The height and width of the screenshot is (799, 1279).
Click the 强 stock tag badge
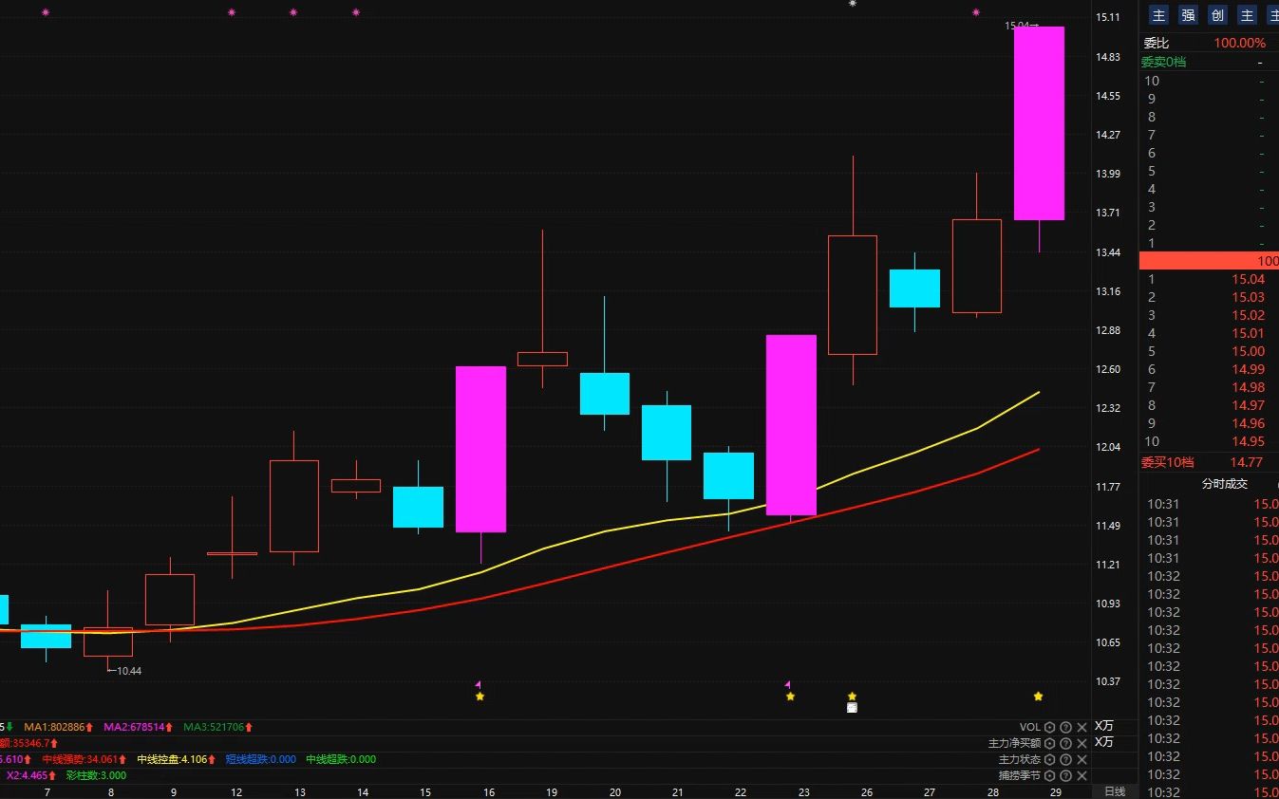click(1188, 15)
